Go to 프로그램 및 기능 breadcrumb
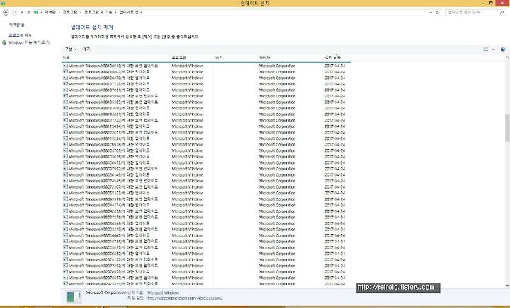 point(98,12)
